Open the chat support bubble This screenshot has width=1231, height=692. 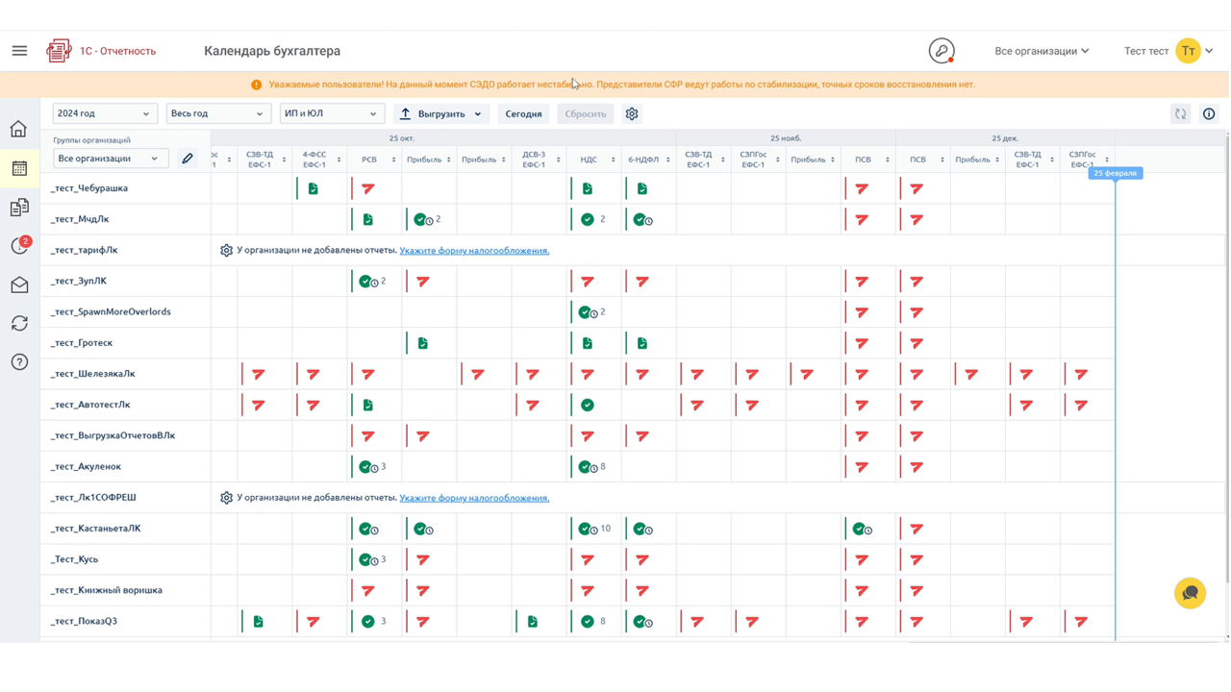pyautogui.click(x=1190, y=593)
